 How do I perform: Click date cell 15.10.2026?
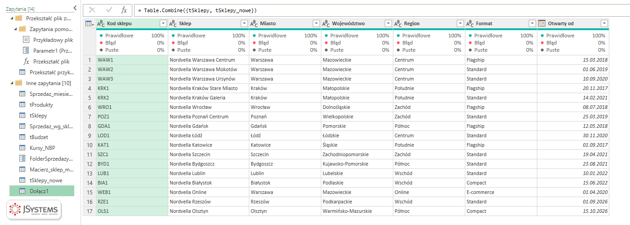pos(573,211)
